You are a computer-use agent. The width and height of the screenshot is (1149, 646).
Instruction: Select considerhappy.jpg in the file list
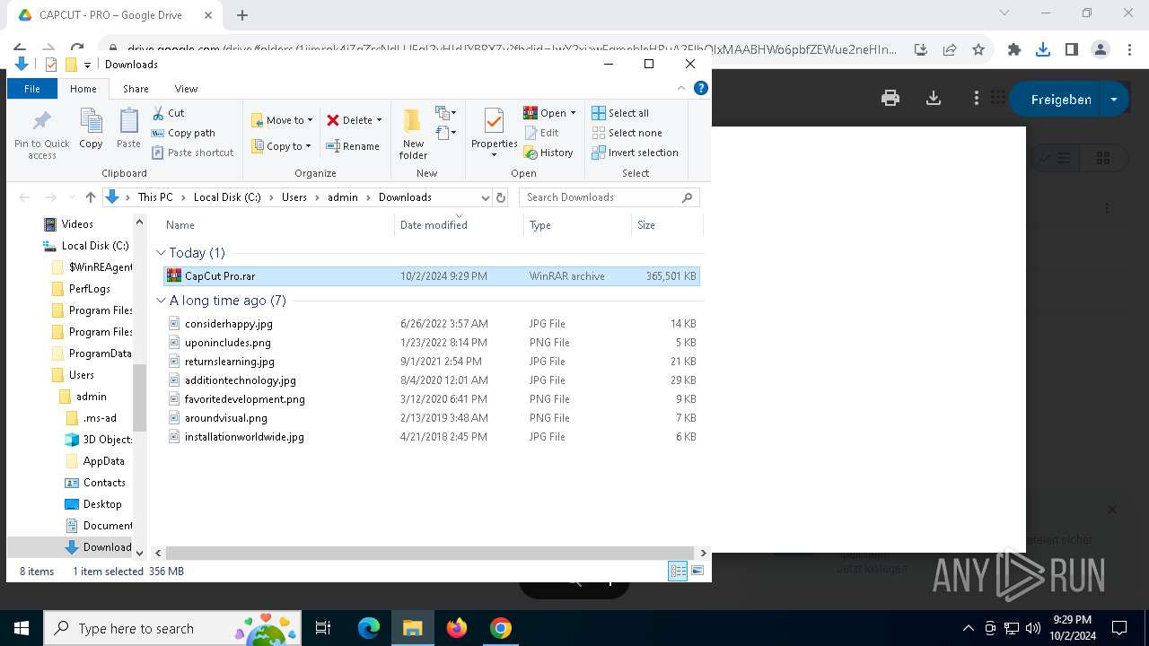pyautogui.click(x=432, y=324)
